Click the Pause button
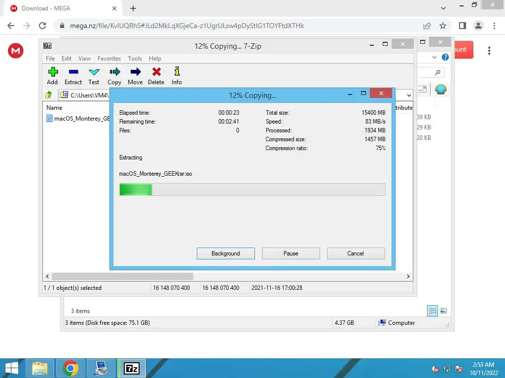 291,253
